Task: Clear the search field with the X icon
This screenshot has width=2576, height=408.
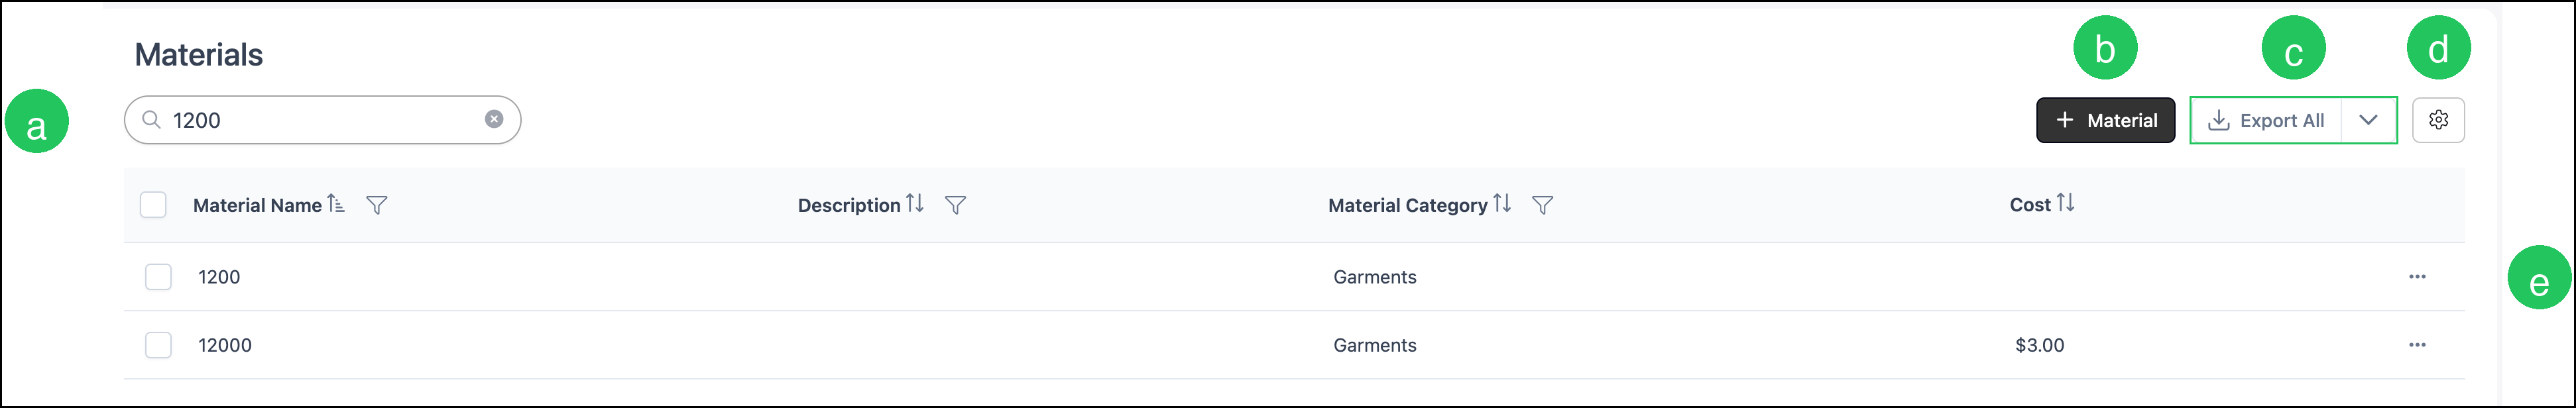Action: (x=494, y=119)
